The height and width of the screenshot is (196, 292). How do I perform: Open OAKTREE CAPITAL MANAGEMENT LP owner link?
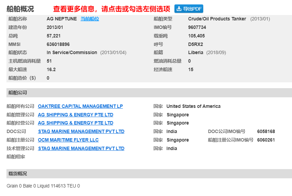coord(80,106)
